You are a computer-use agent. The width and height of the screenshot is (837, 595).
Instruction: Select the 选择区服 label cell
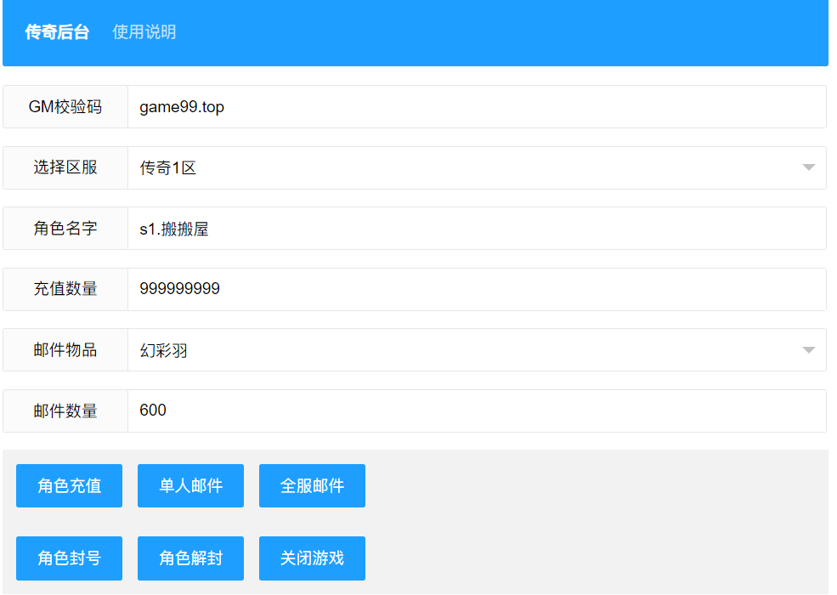[65, 168]
